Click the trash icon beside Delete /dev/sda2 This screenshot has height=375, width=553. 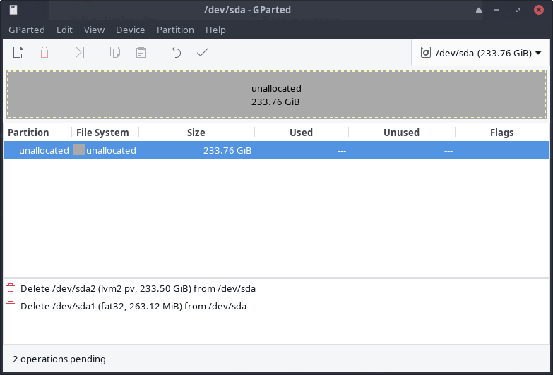[11, 288]
